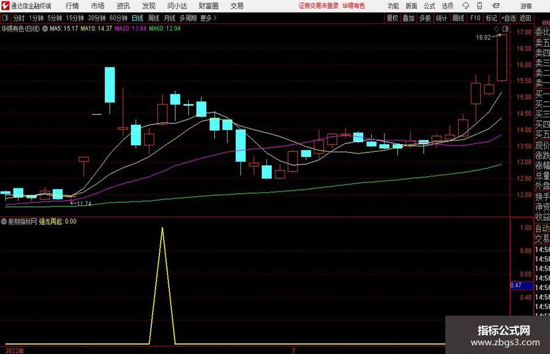Click the 16.92 high price label
The image size is (550, 354).
coord(483,38)
